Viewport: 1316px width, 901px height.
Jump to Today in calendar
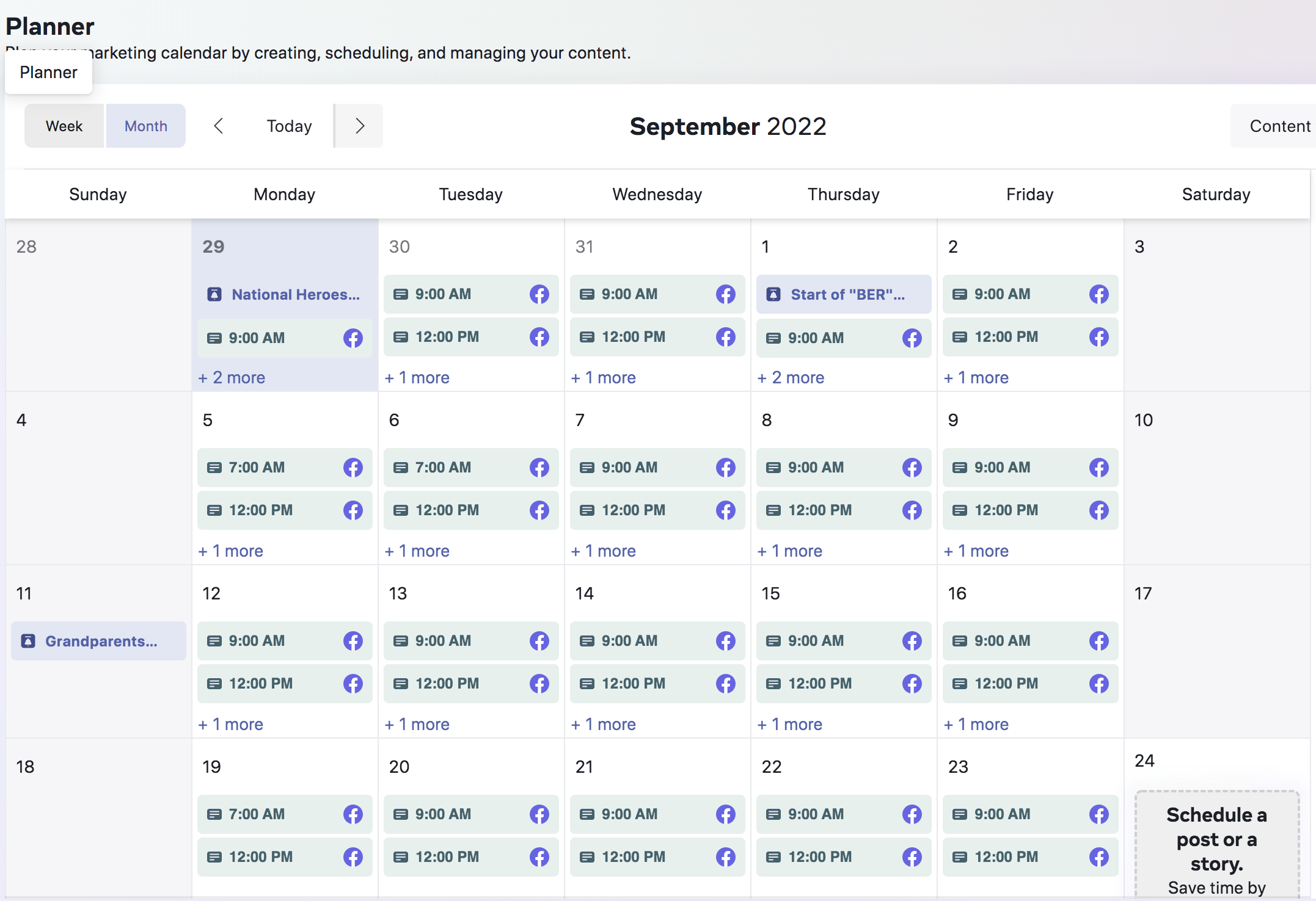pos(289,126)
